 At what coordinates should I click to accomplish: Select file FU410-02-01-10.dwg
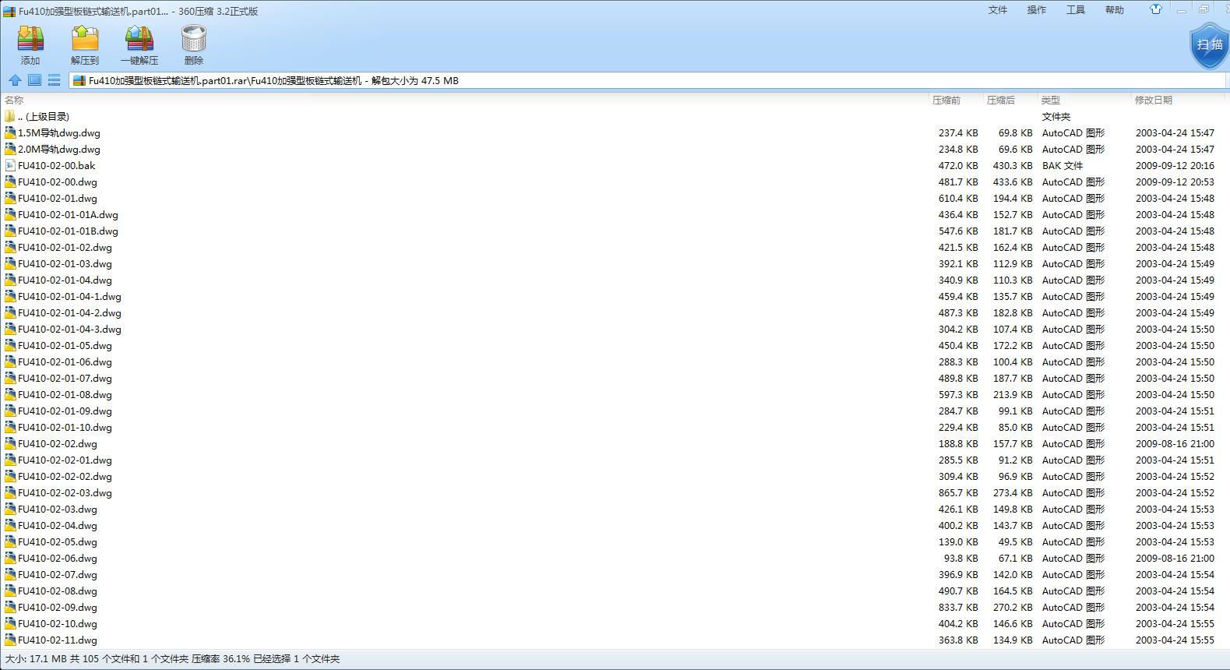tap(65, 428)
